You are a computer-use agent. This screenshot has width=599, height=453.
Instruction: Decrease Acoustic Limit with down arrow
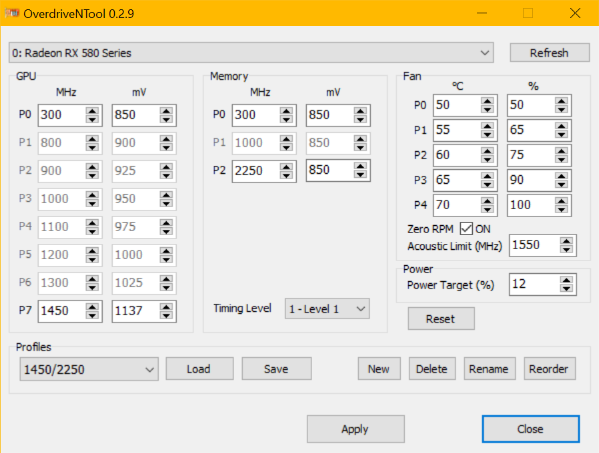566,250
